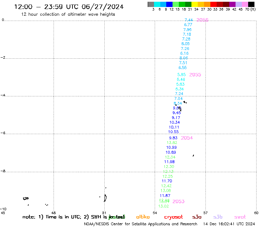Click the cyan swatch in the wave height legend
This screenshot has height=227, width=259.
(x=157, y=4)
